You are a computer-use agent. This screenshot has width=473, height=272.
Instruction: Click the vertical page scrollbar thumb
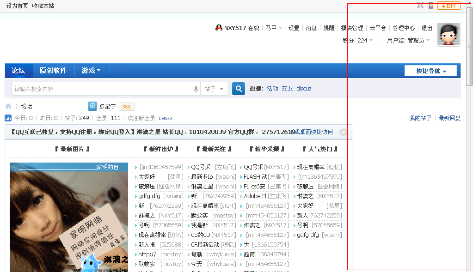point(469,46)
